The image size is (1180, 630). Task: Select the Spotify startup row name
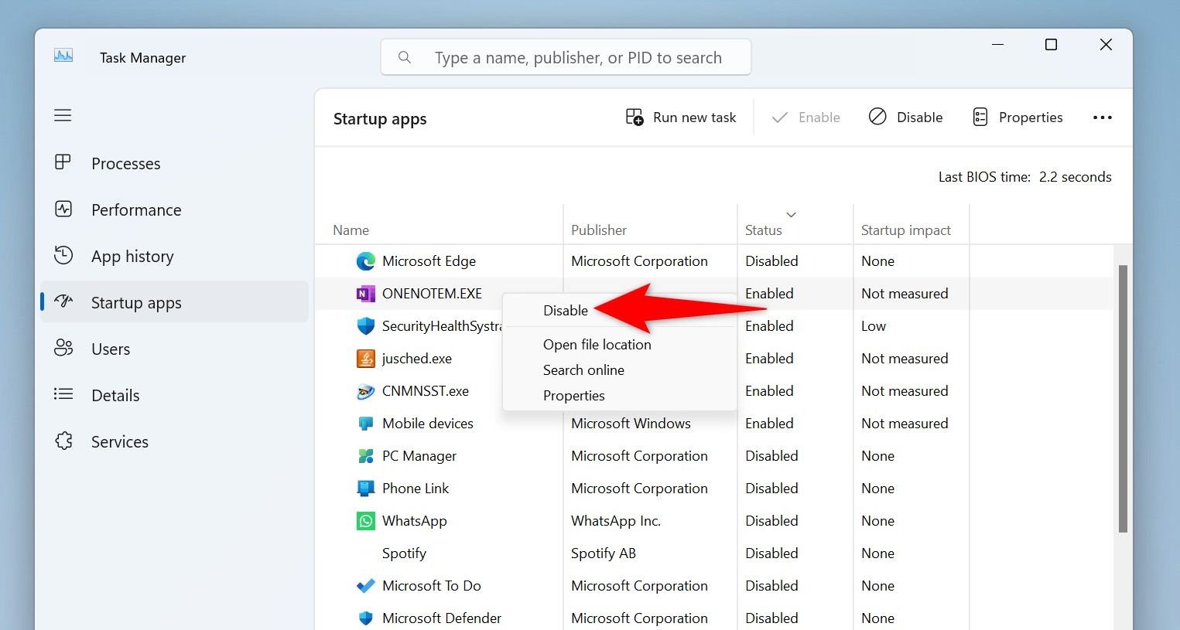(x=404, y=553)
